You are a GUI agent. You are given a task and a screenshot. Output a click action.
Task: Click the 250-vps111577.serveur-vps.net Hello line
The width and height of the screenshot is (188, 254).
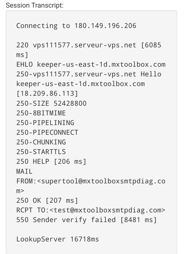89,74
